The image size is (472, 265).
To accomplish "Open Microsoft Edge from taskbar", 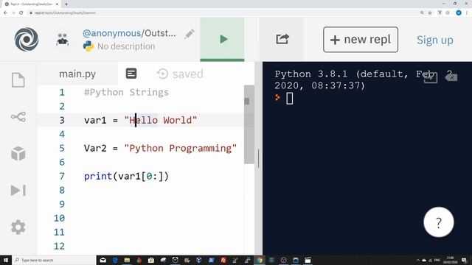I will coord(115,260).
